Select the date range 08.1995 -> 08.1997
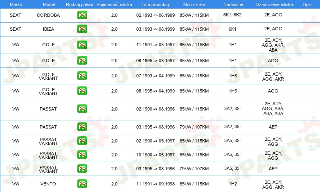This screenshot has width=320, height=192. (x=155, y=61)
